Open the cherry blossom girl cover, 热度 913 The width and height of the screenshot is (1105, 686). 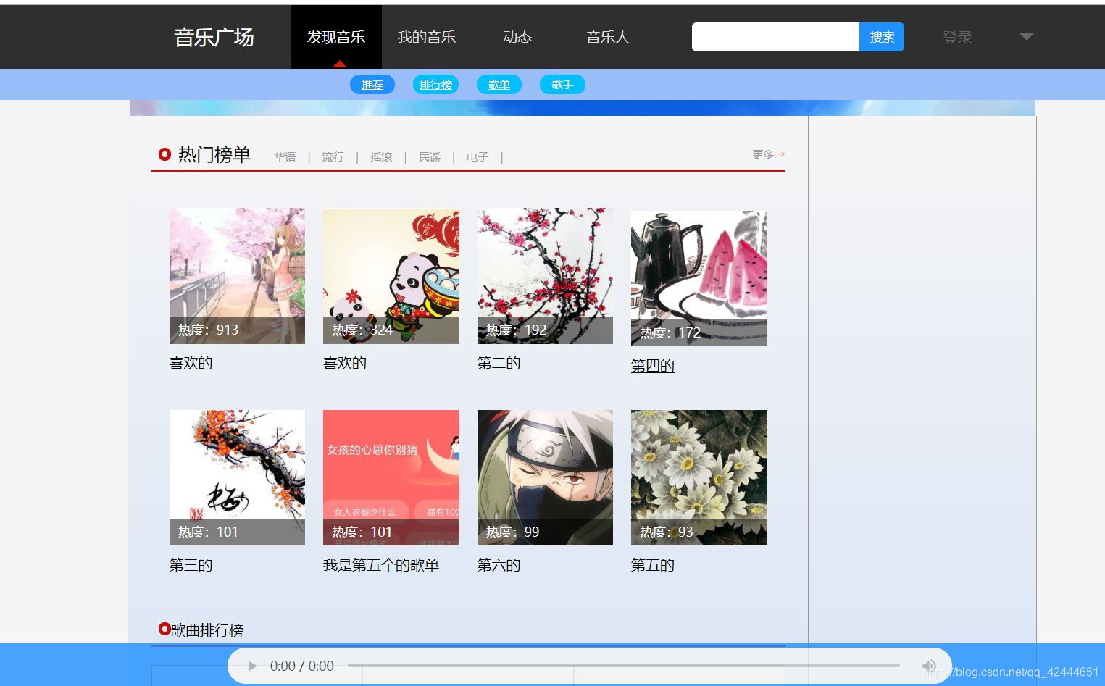point(237,276)
